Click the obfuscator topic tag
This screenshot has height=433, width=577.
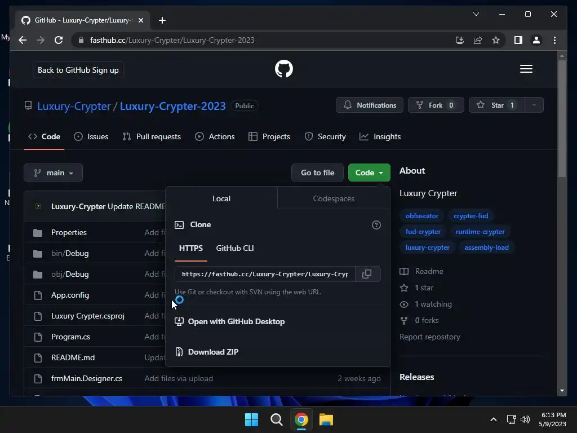(421, 216)
